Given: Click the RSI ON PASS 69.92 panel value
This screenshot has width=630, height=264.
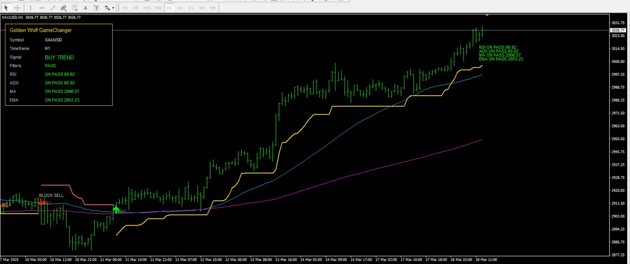Looking at the screenshot, I should coord(60,74).
